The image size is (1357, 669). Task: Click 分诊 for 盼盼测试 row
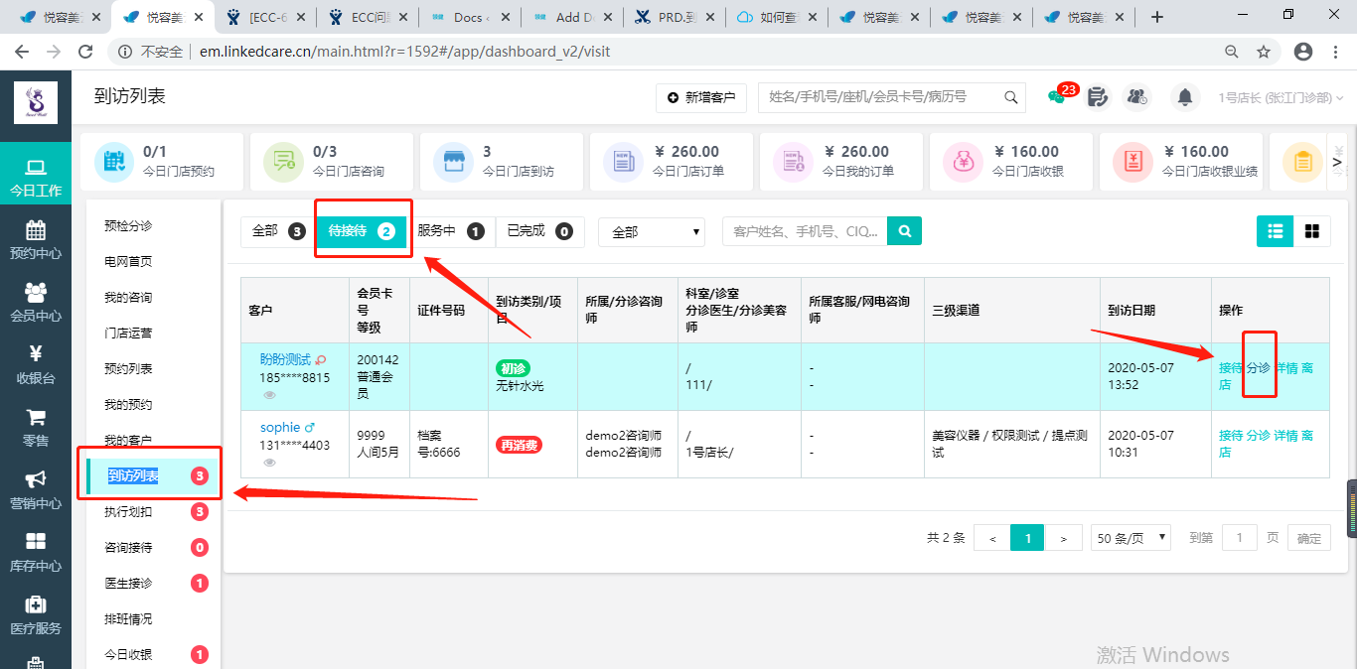click(1259, 368)
